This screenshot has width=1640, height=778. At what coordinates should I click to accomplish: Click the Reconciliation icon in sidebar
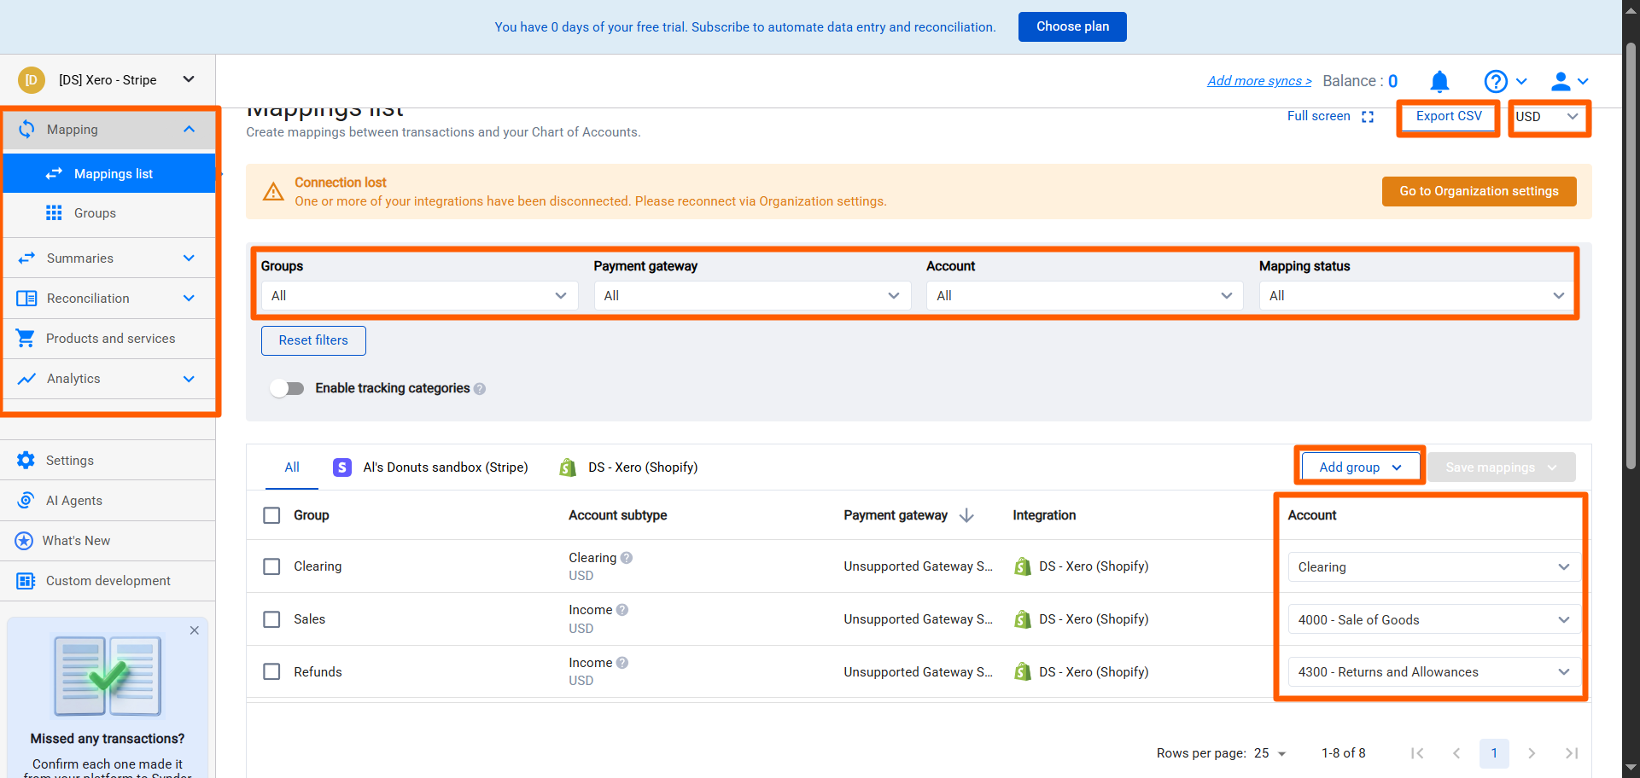(26, 298)
